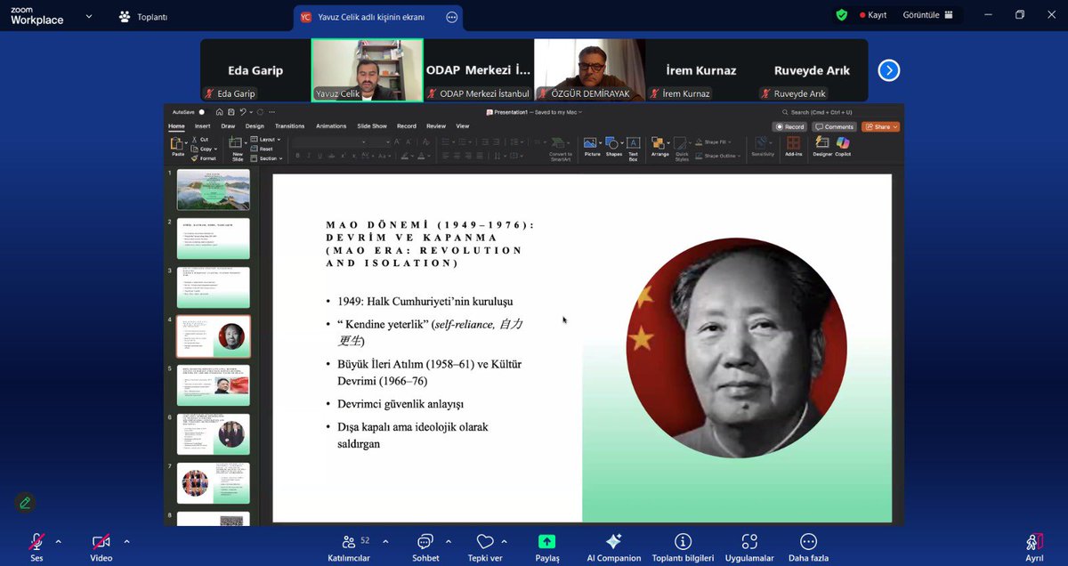Show next participants with the arrow
1068x566 pixels.
[888, 70]
